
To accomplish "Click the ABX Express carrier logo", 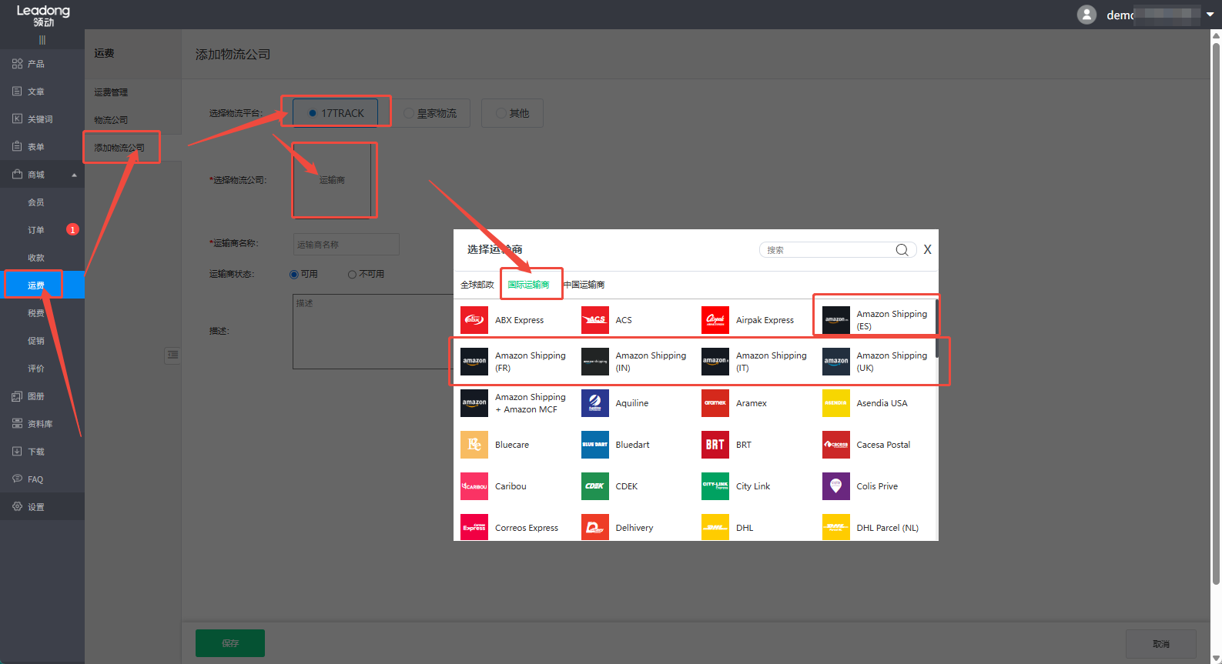I will coord(474,320).
